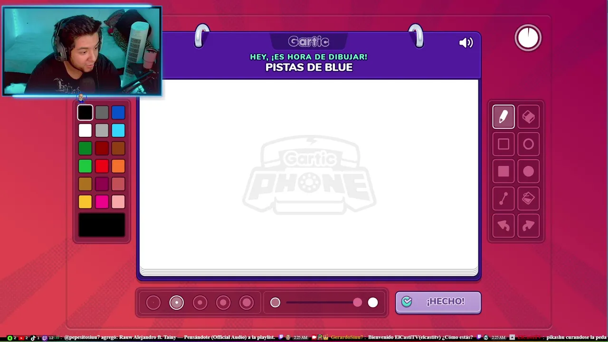Select the largest brush size
The height and width of the screenshot is (342, 608).
(x=247, y=303)
